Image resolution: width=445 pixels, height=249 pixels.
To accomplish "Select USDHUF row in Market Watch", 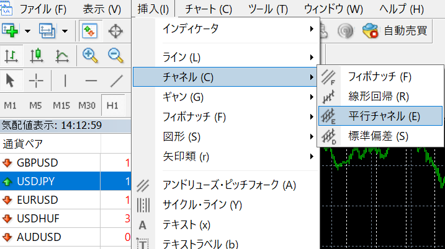I will coord(65,219).
